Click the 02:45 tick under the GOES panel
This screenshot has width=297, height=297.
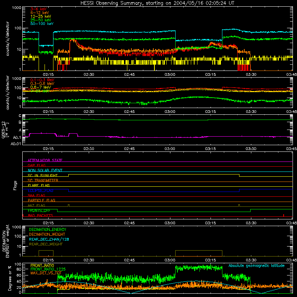tap(129, 149)
